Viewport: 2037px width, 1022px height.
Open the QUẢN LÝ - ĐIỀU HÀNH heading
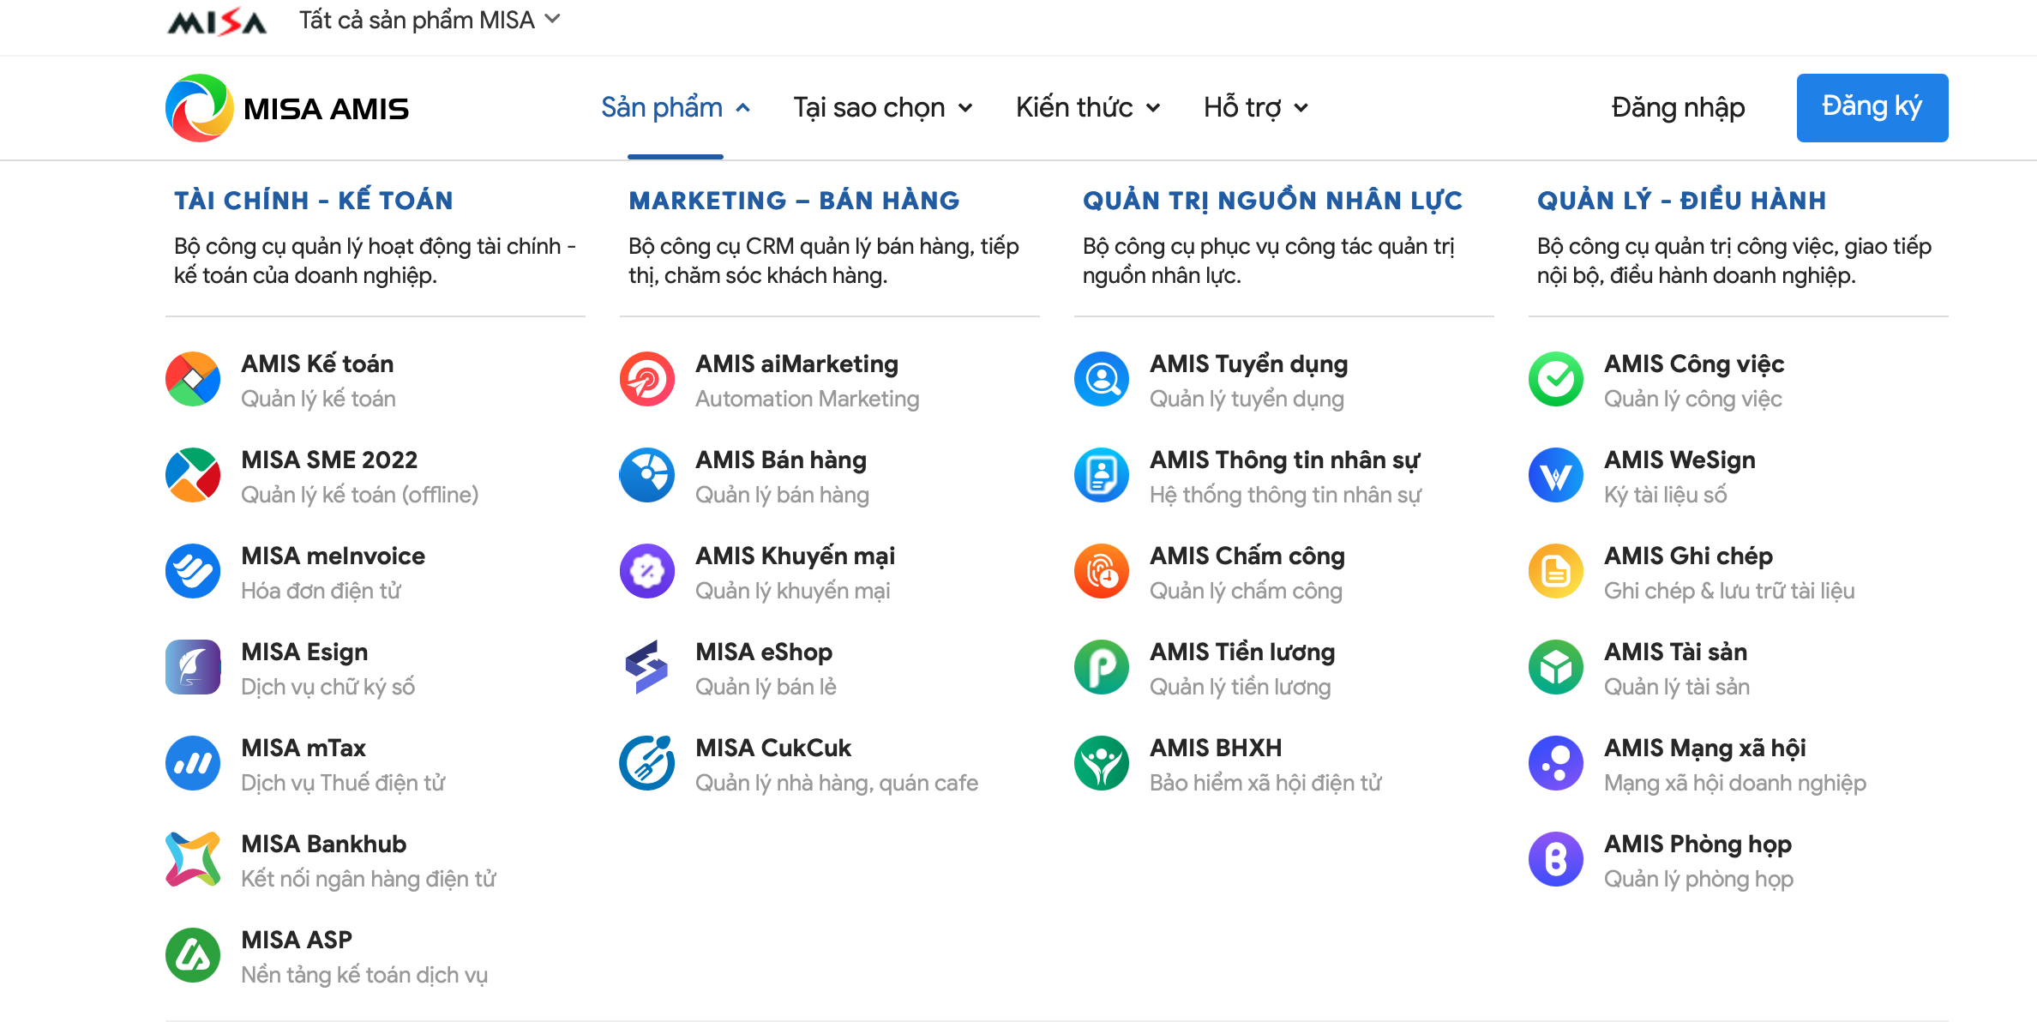pos(1681,201)
